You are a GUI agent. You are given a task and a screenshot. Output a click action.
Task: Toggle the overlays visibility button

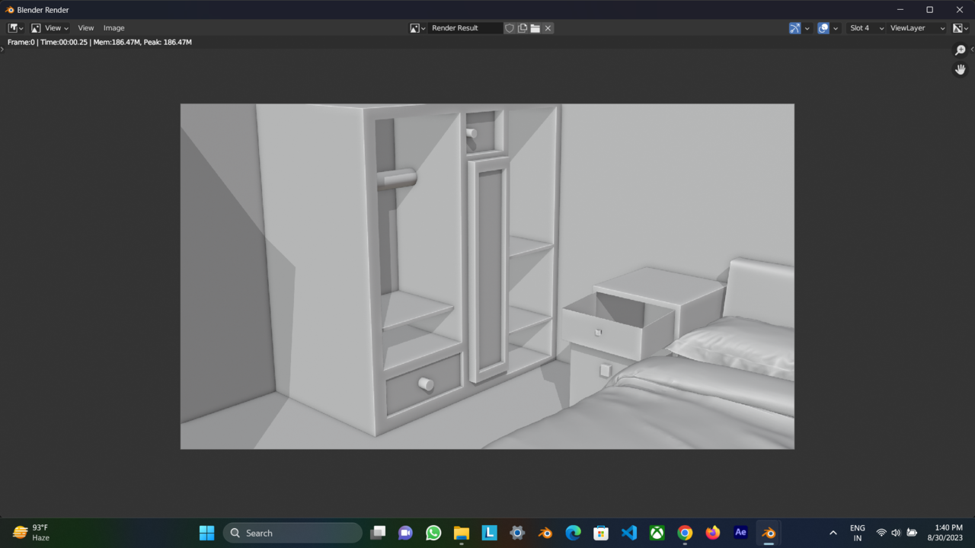tap(823, 27)
